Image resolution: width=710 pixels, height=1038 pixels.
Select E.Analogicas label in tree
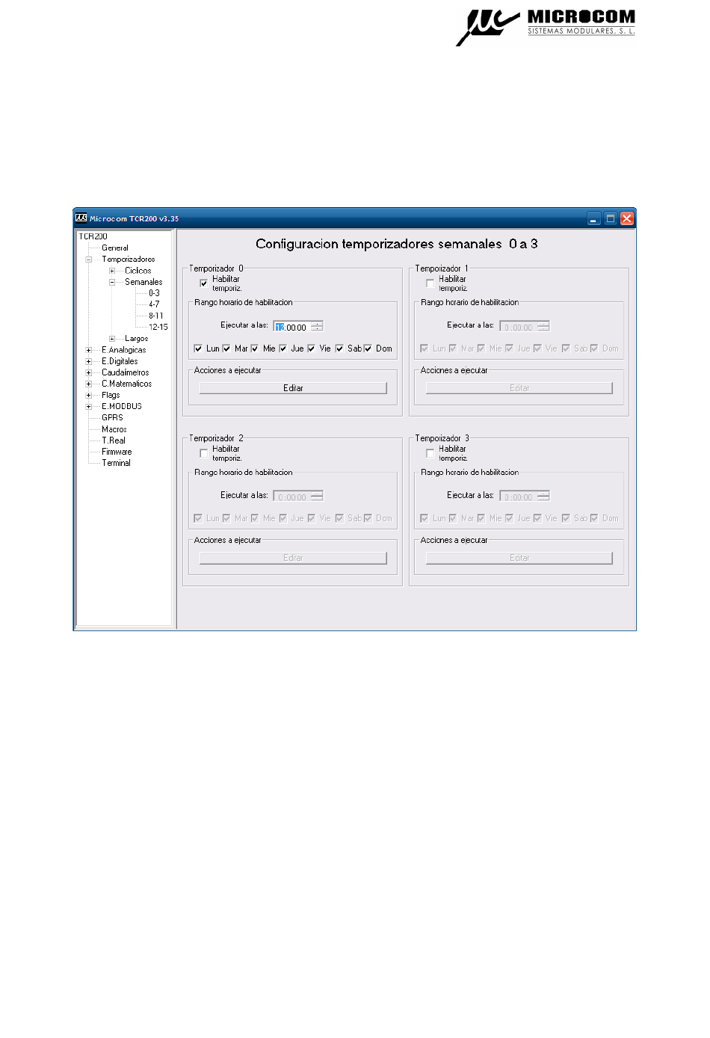[124, 350]
